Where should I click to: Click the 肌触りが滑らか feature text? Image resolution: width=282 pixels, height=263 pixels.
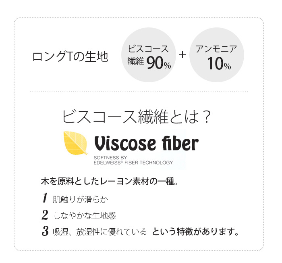81,200
